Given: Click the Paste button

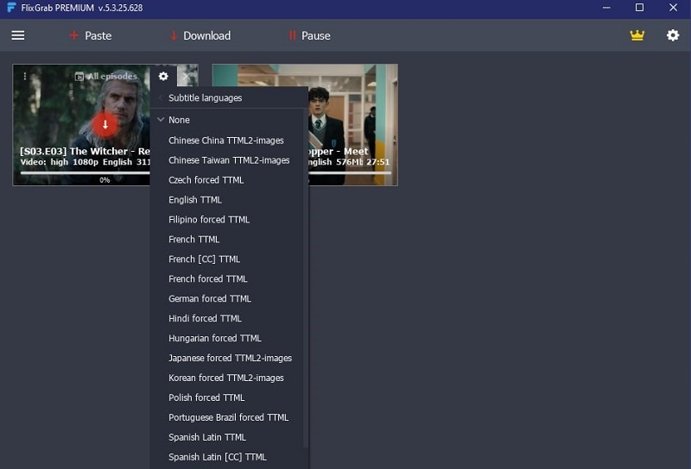Looking at the screenshot, I should (x=91, y=35).
